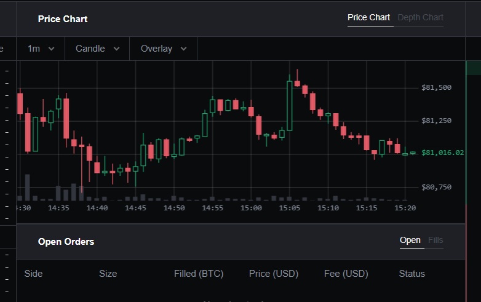Click the current price label $81,016.02
Image resolution: width=481 pixels, height=302 pixels.
[442, 153]
